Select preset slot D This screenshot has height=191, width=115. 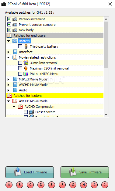pos(41,185)
